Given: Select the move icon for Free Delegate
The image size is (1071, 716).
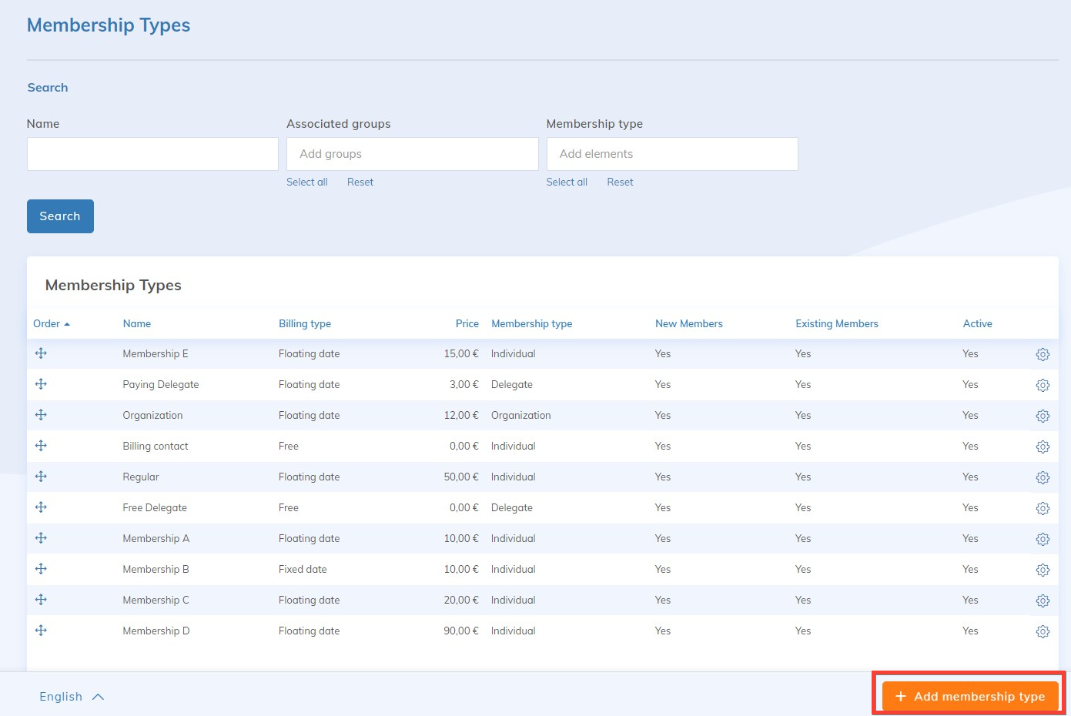Looking at the screenshot, I should (41, 507).
